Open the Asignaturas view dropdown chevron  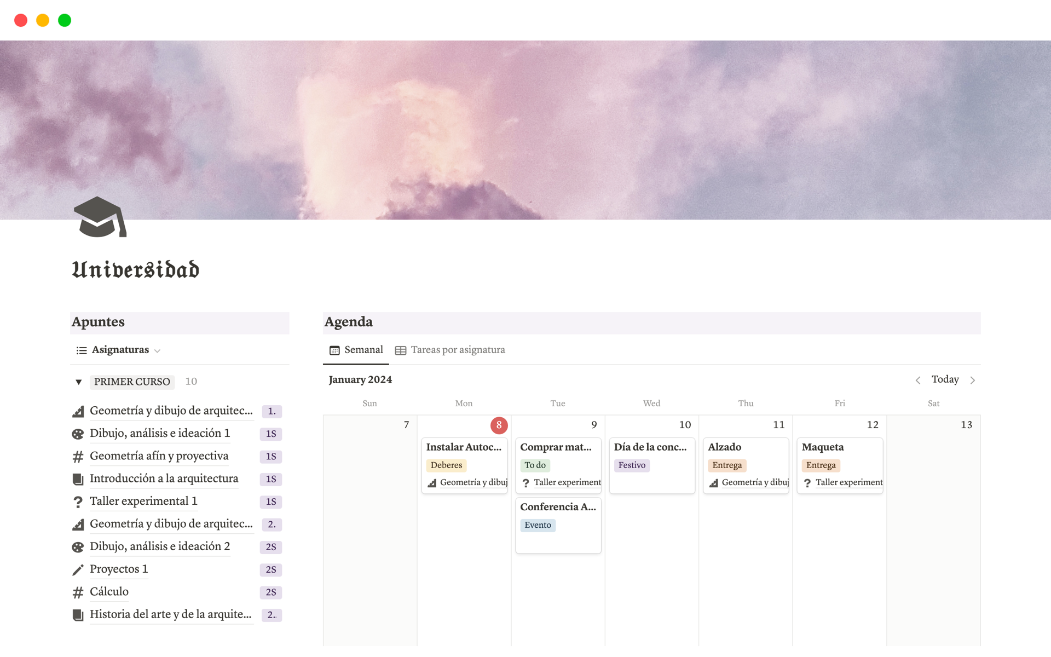coord(158,351)
